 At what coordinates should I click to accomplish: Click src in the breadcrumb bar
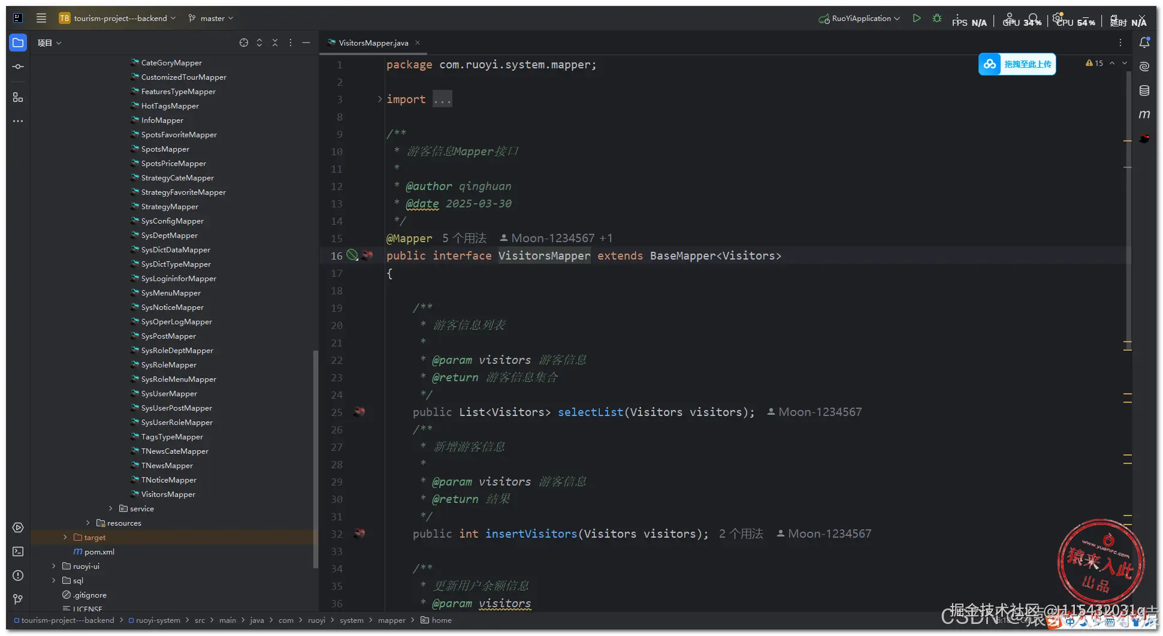200,620
